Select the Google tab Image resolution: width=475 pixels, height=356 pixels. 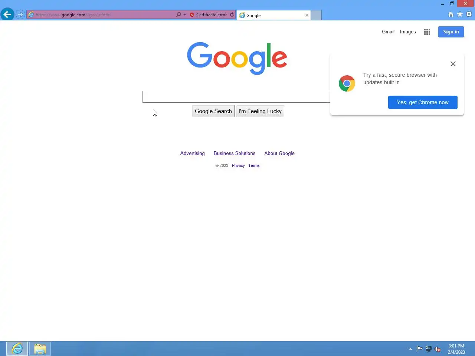(274, 15)
